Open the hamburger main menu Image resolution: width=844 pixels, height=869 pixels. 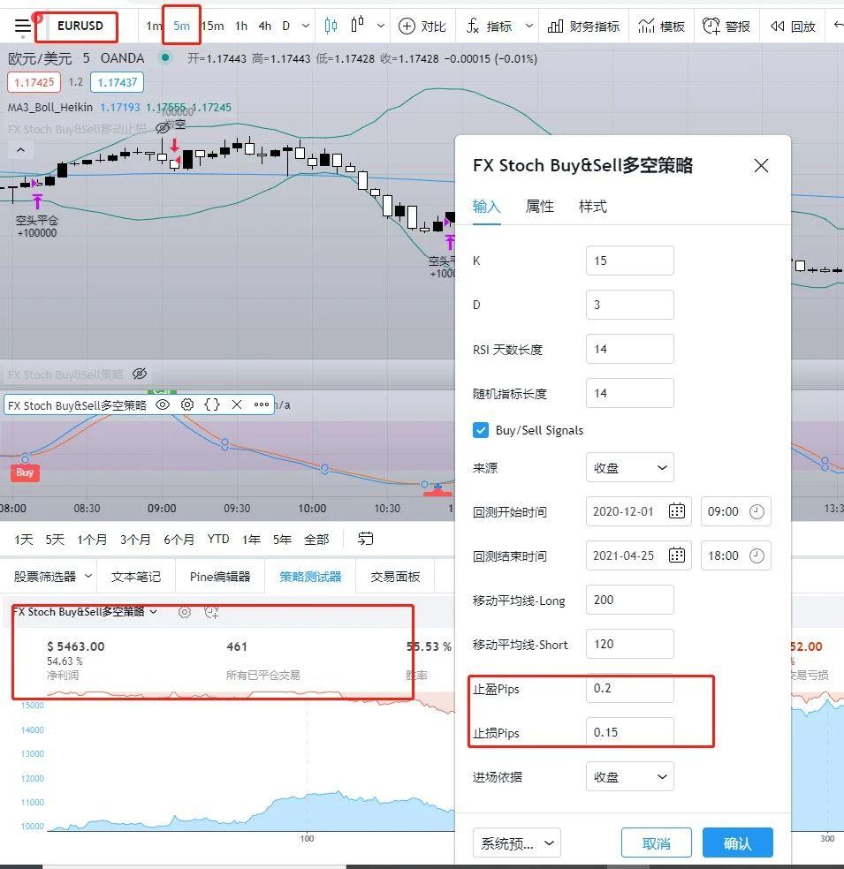click(x=22, y=26)
